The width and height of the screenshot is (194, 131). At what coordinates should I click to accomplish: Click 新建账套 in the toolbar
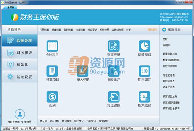(x=56, y=30)
